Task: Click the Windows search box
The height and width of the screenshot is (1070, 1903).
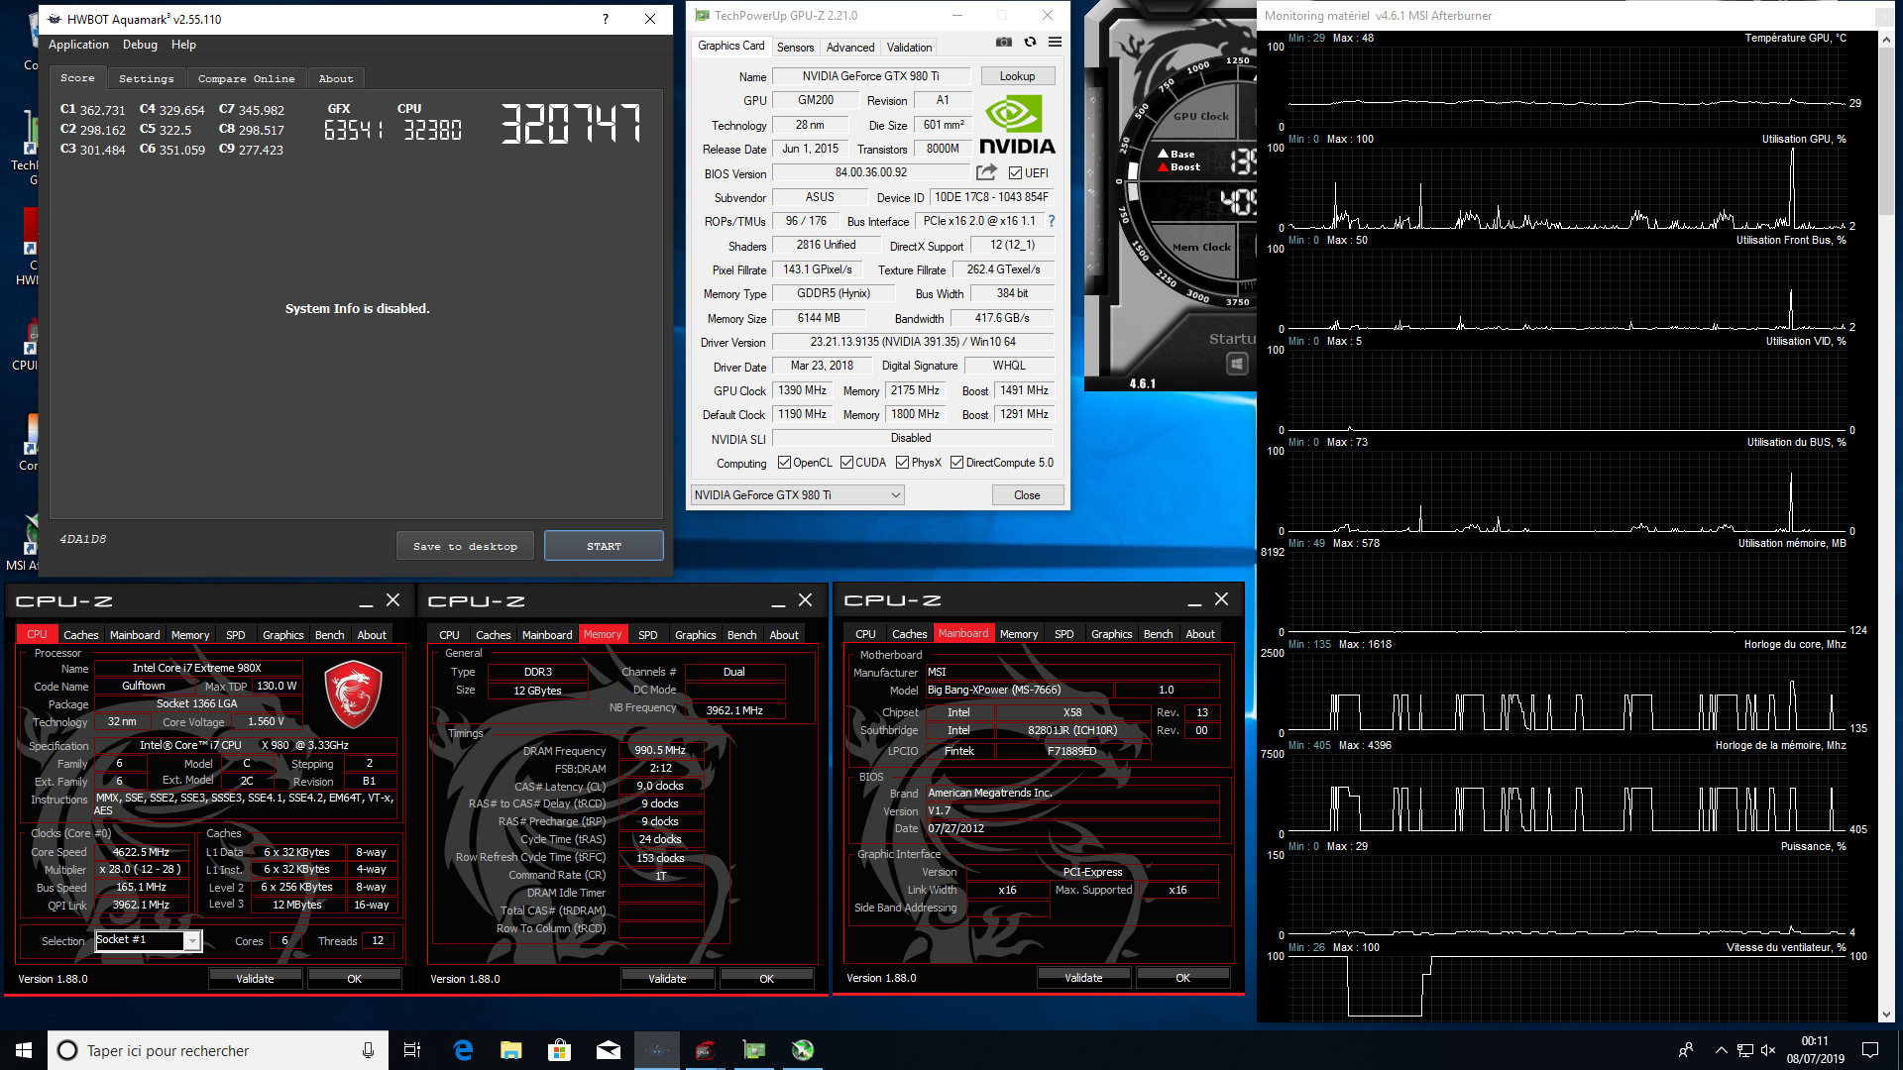Action: [218, 1050]
